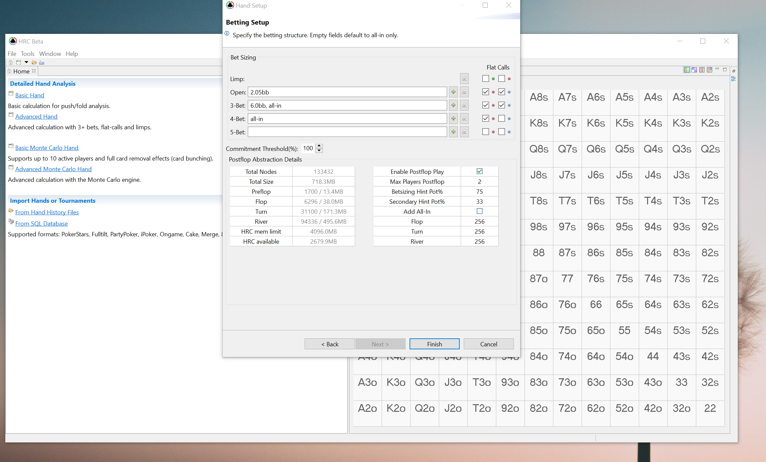
Task: Click the house Home icon in main toolbar
Action: (11, 62)
